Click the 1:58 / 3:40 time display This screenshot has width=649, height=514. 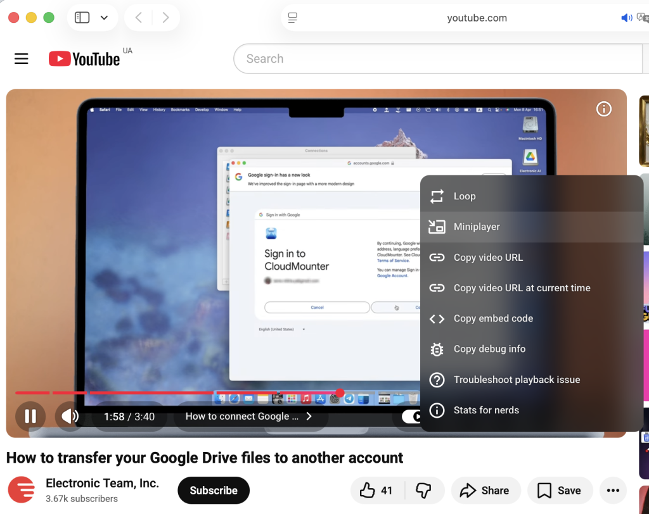(x=129, y=417)
